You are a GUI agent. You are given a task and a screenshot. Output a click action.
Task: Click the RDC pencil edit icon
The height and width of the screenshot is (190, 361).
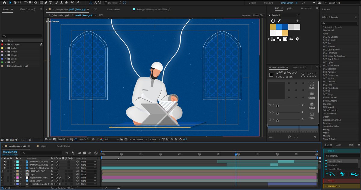coord(279,21)
